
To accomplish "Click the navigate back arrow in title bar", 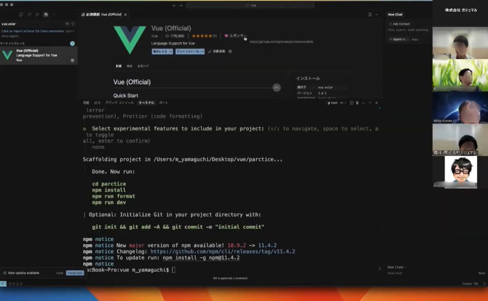I will coord(174,5).
